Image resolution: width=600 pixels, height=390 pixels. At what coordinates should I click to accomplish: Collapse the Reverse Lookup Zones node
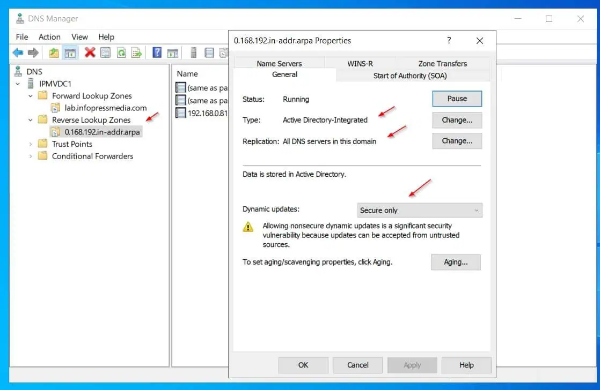point(30,120)
